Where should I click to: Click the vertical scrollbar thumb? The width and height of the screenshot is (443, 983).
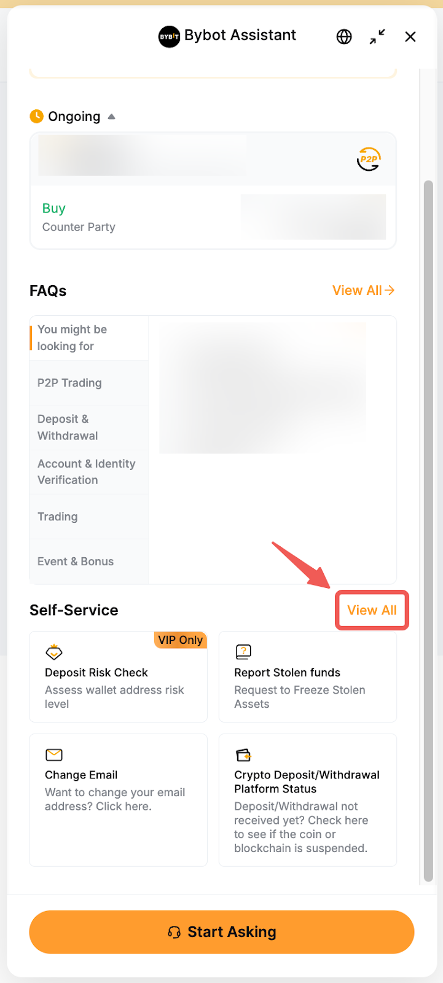(428, 528)
